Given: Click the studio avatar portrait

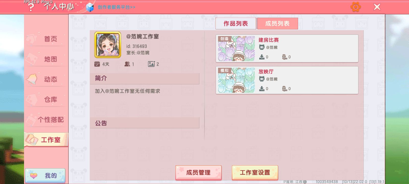Looking at the screenshot, I should pos(108,45).
